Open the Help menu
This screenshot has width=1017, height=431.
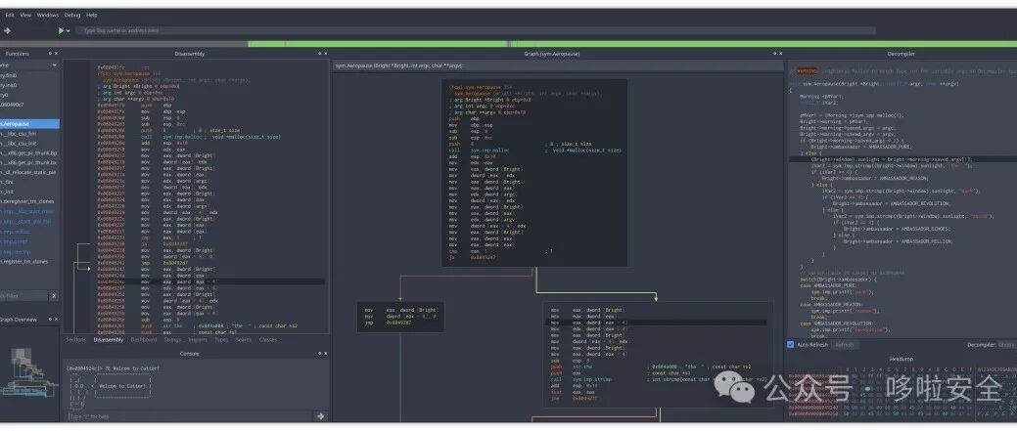(92, 15)
